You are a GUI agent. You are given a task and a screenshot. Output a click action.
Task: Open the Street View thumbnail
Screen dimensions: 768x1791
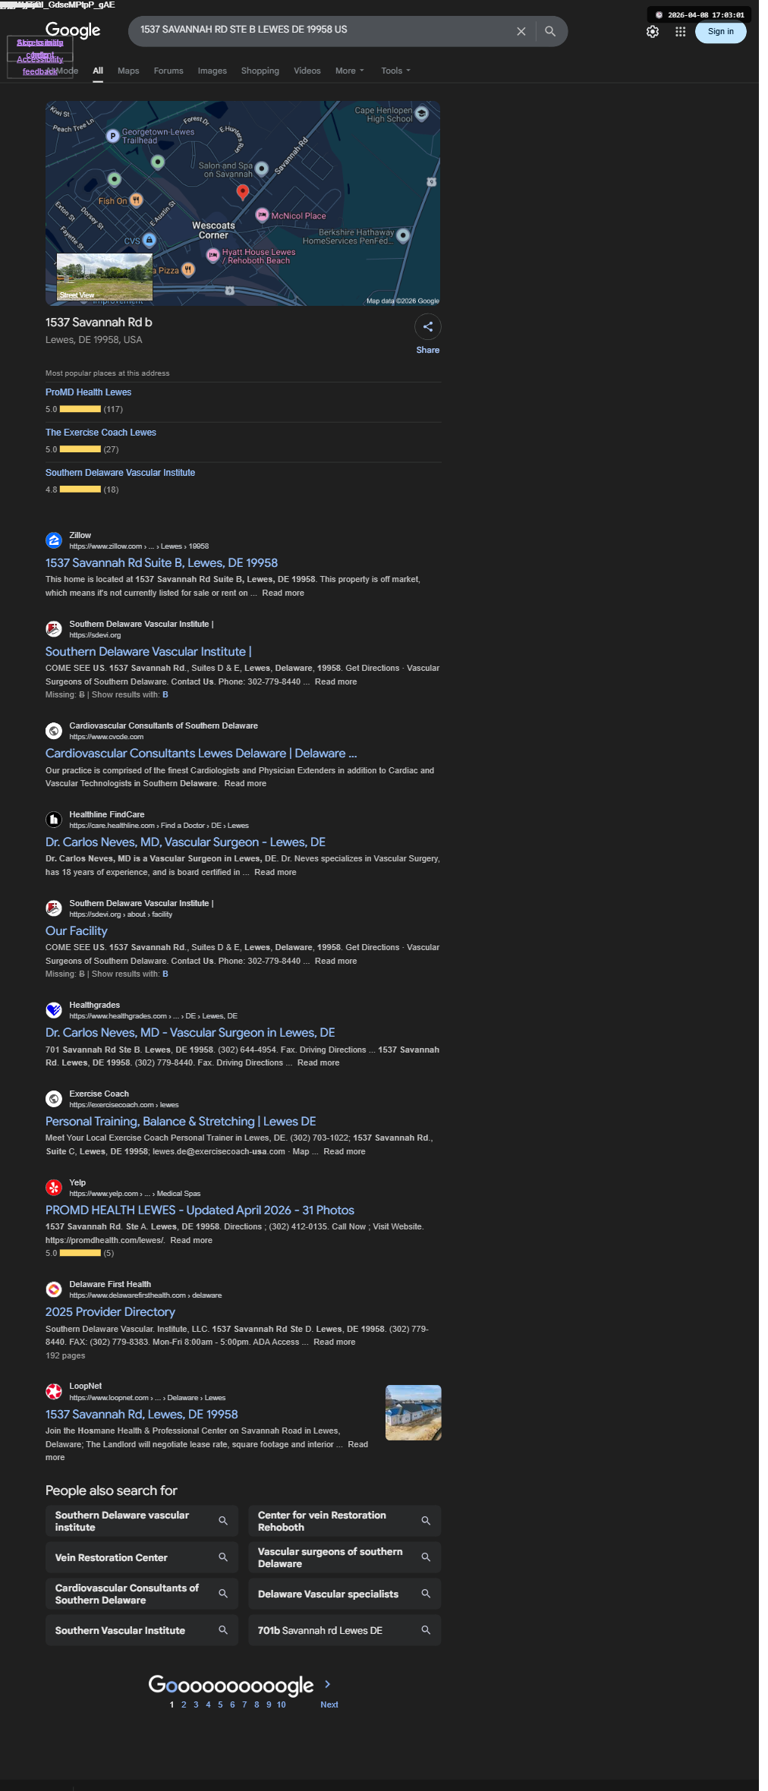[105, 277]
